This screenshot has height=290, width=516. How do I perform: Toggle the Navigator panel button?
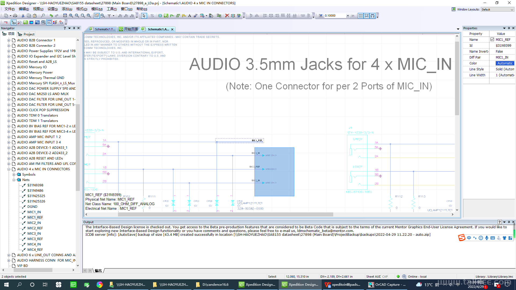click(14, 22)
